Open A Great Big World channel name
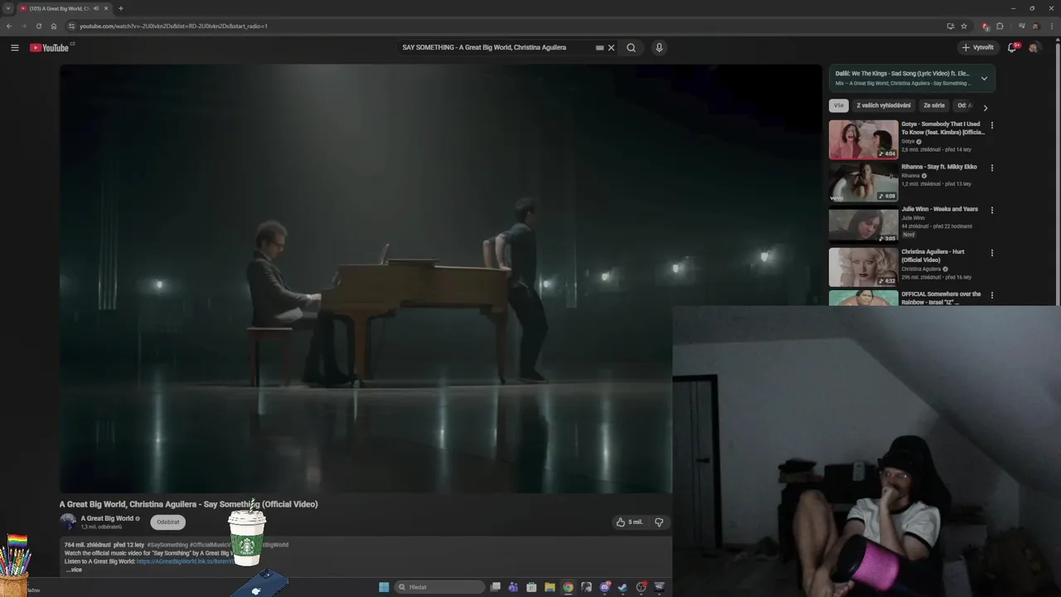1061x597 pixels. (x=107, y=518)
